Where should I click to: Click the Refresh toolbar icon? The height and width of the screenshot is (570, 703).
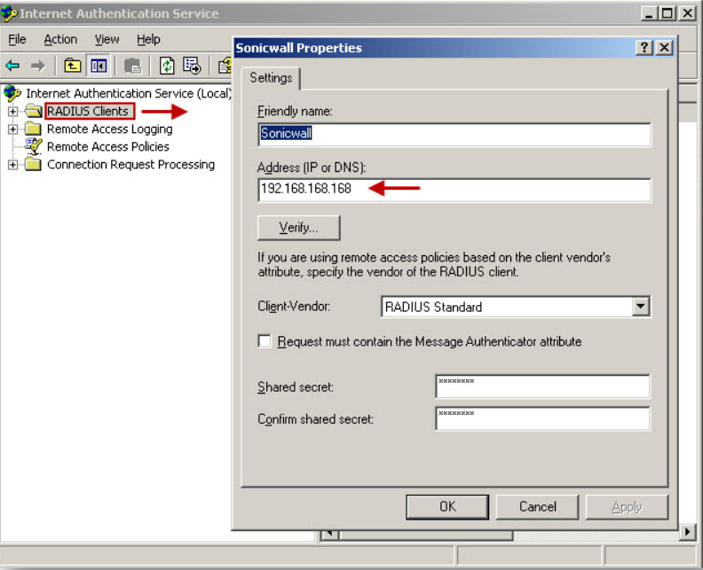[167, 66]
